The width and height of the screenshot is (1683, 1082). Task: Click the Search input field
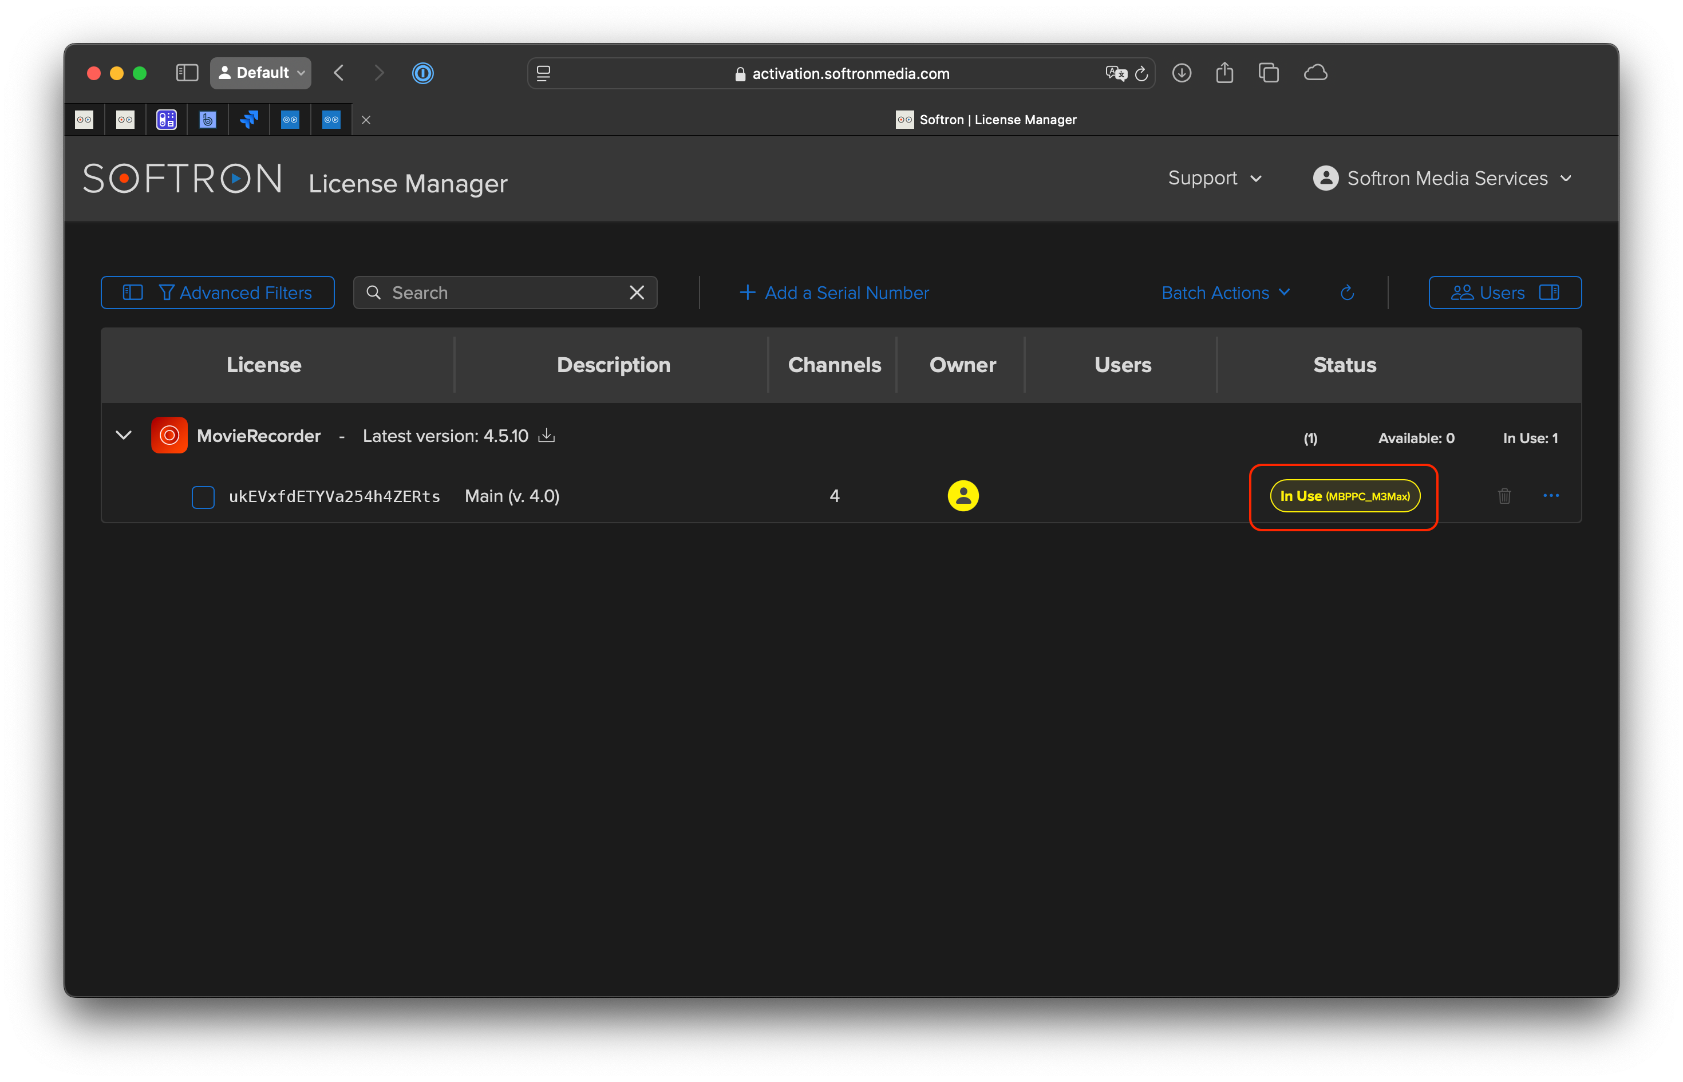point(504,293)
